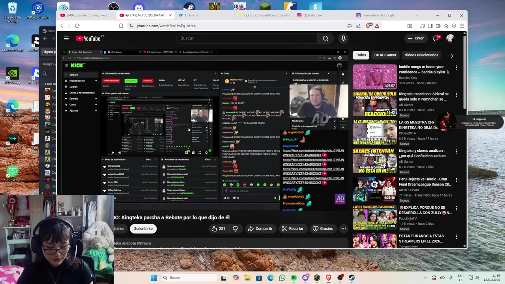Toggle the Brave sidebar panel icon
Image resolution: width=505 pixels, height=284 pixels.
point(430,26)
